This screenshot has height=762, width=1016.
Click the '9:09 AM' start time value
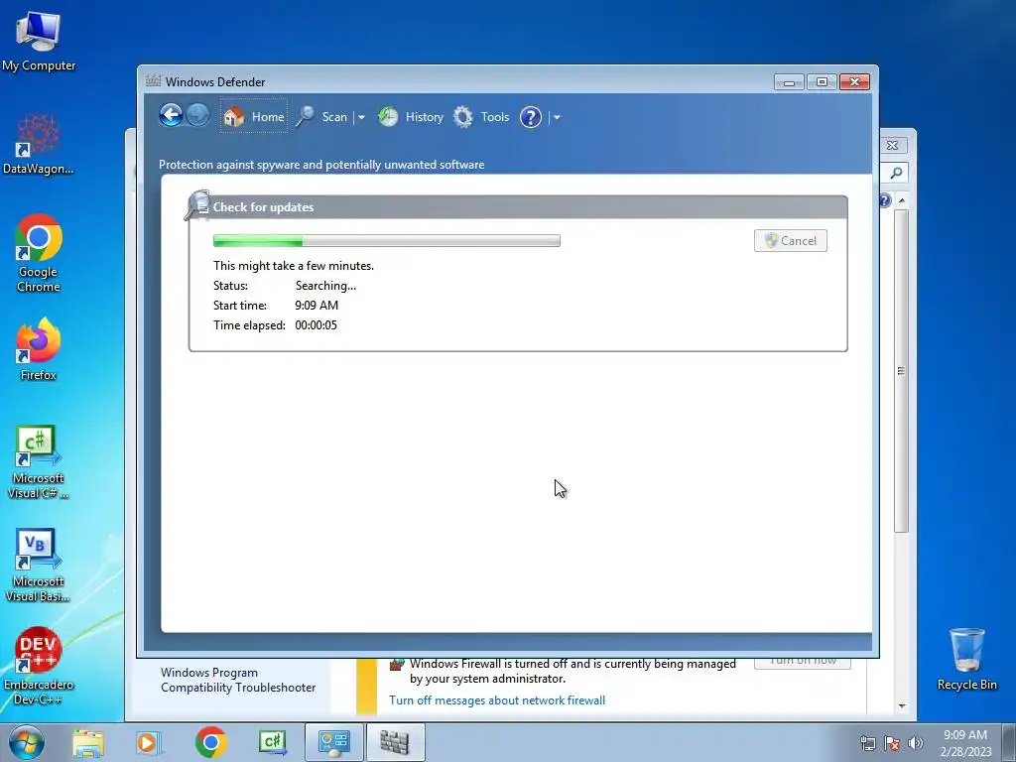pyautogui.click(x=317, y=306)
